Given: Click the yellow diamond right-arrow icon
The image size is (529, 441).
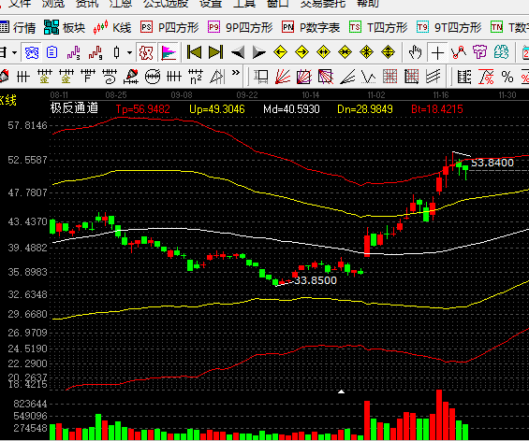Looking at the screenshot, I should tap(301, 52).
